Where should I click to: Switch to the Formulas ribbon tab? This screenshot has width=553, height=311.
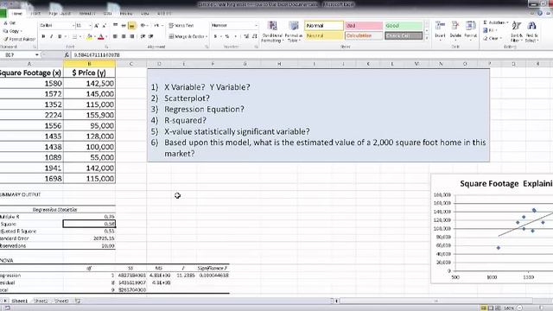tap(86, 14)
